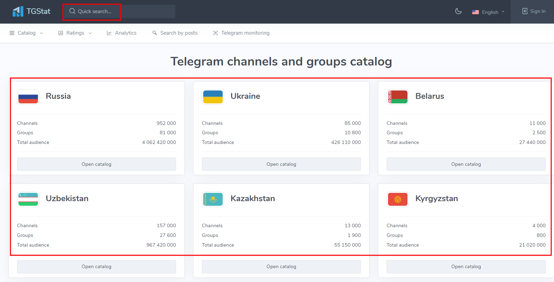The height and width of the screenshot is (282, 554).
Task: Open the Ukraine heading
Action: pos(245,96)
